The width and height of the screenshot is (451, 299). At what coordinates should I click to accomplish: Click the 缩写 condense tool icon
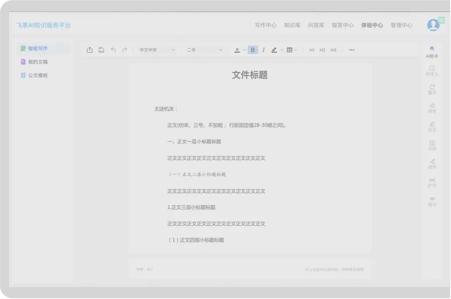click(432, 201)
